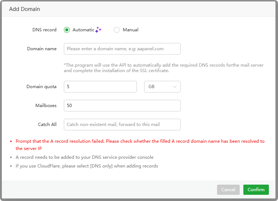
Task: Select the Automatic DNS record option
Action: [67, 30]
